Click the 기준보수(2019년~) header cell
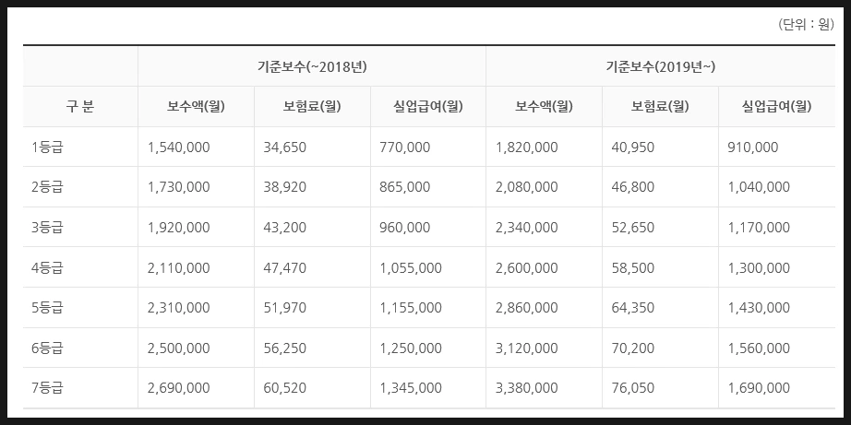Screen dimensions: 851x425 tap(661, 66)
